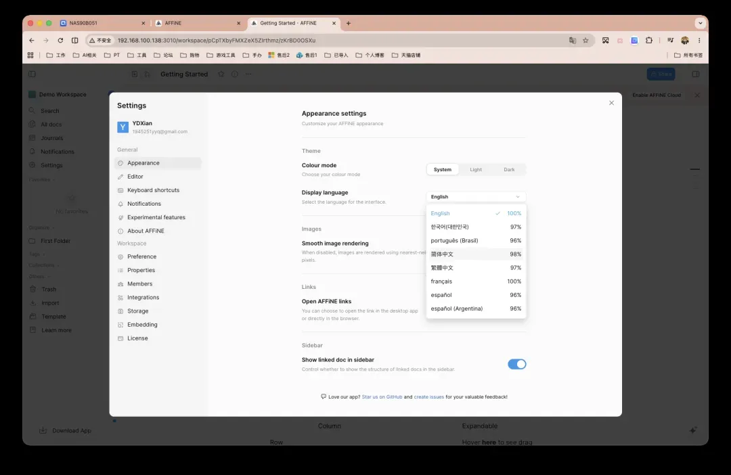Screen dimensions: 731x475
Task: Open Experimental features settings
Action: pos(158,217)
